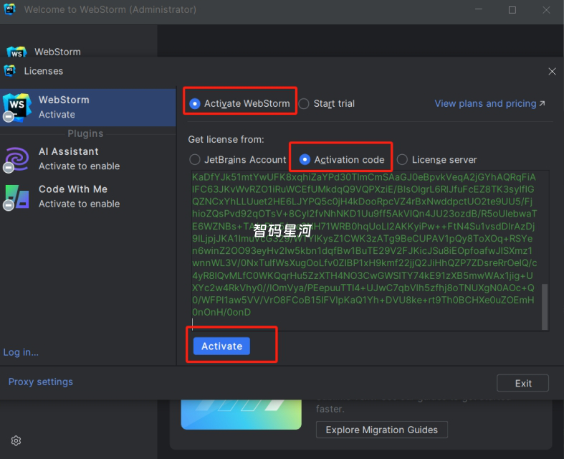Minimize the Welcome to WebStorm window
This screenshot has height=459, width=564.
(x=479, y=10)
